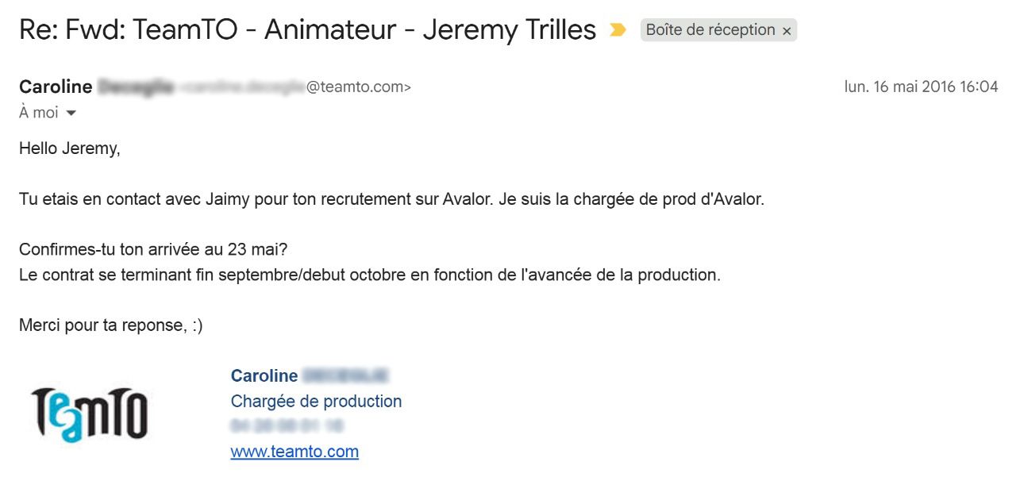Click the line about contrat se terminant
Viewport: 1020px width, 481px height.
click(370, 275)
